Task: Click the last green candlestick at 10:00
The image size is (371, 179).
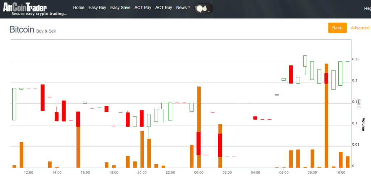Action: click(341, 73)
